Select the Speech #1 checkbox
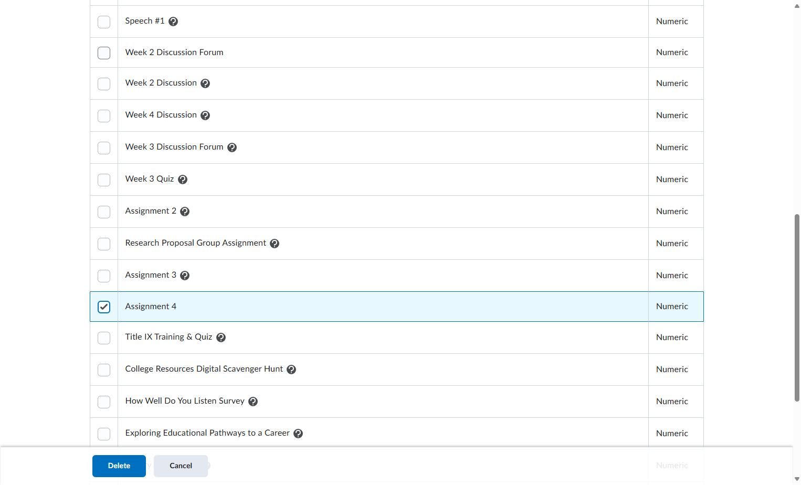Viewport: 801px width, 485px height. 104,22
